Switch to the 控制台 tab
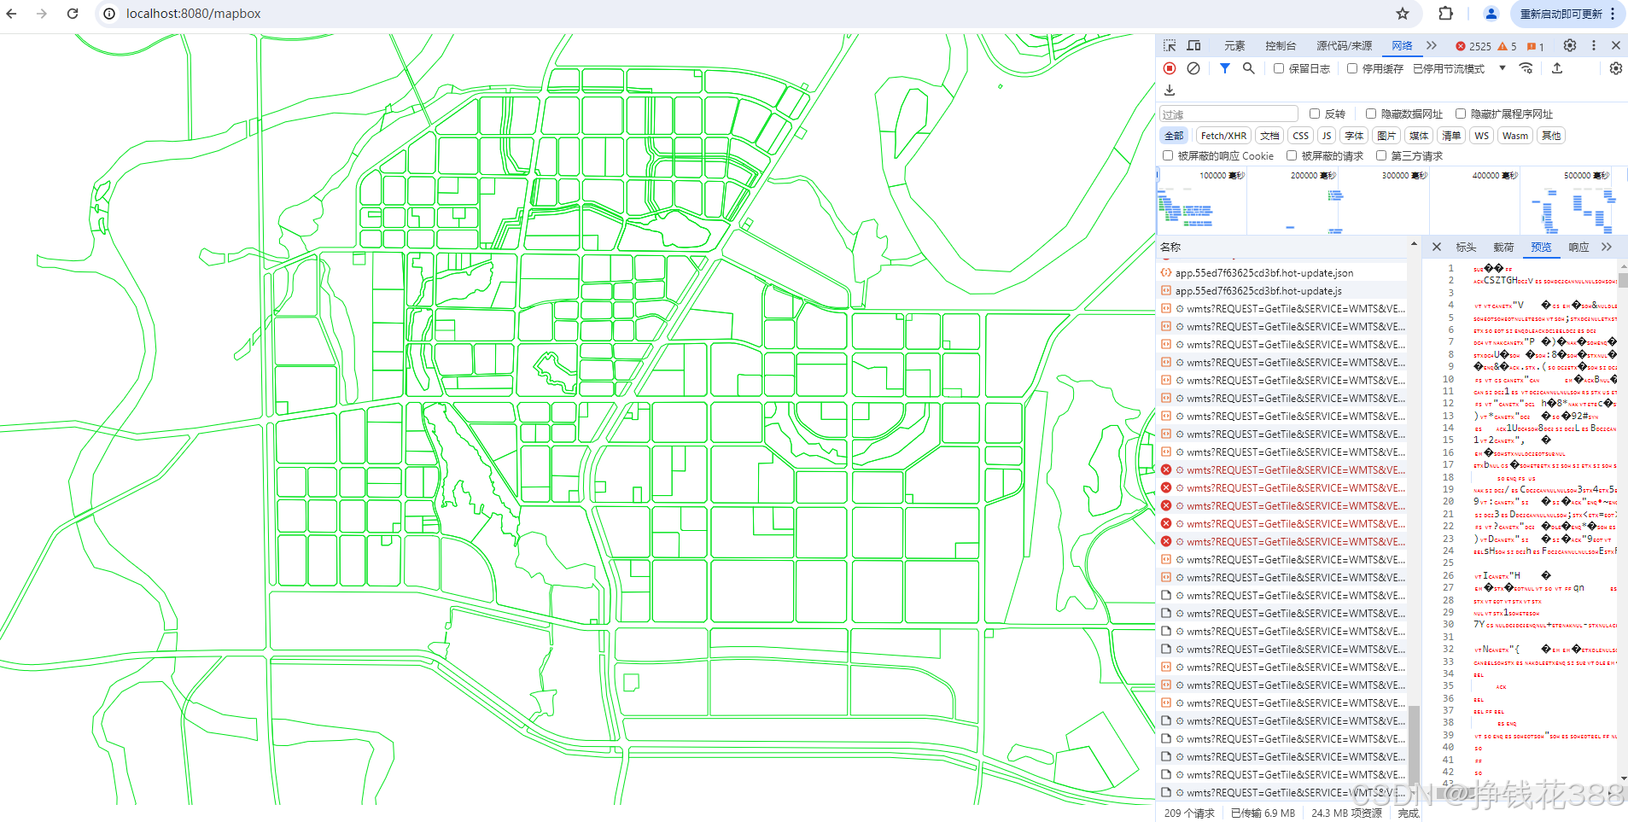This screenshot has height=822, width=1628. [1281, 45]
